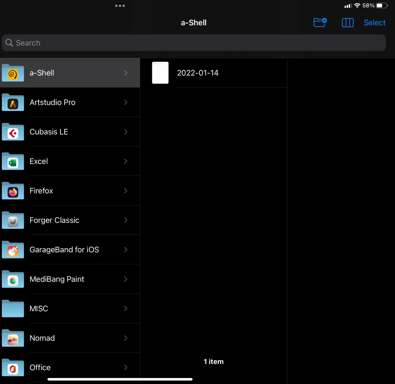
Task: Expand the Office row chevron
Action: [126, 367]
